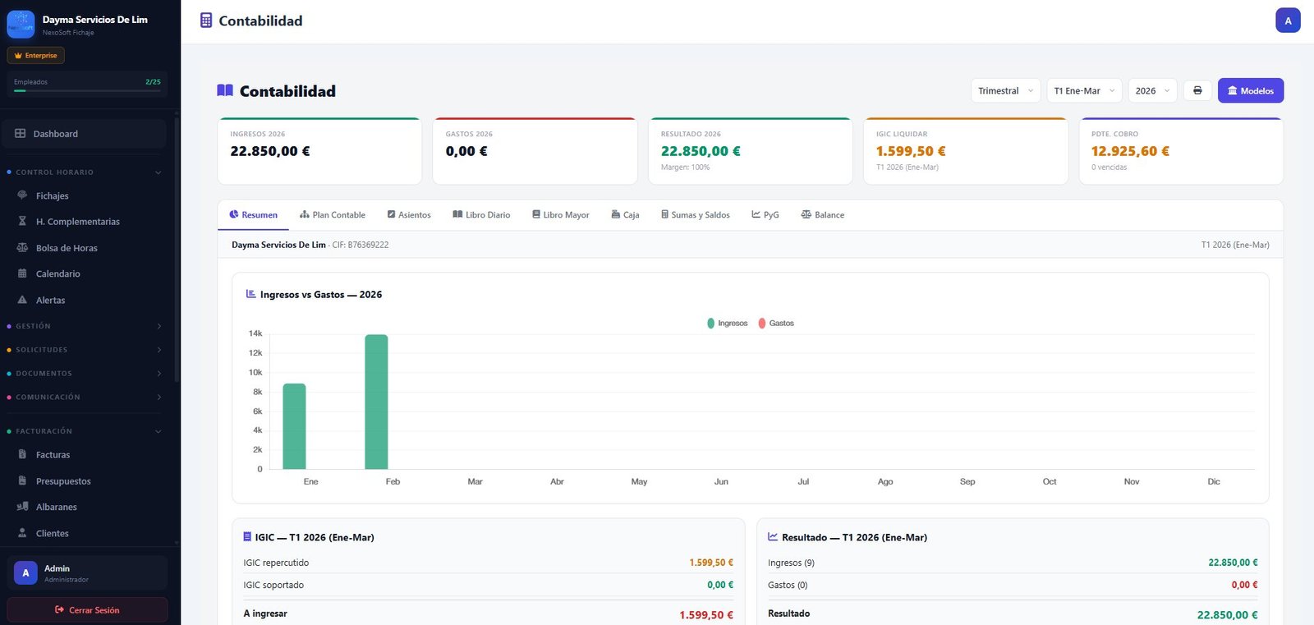Go to Bolsa de Horas
This screenshot has height=625, width=1314.
click(67, 248)
